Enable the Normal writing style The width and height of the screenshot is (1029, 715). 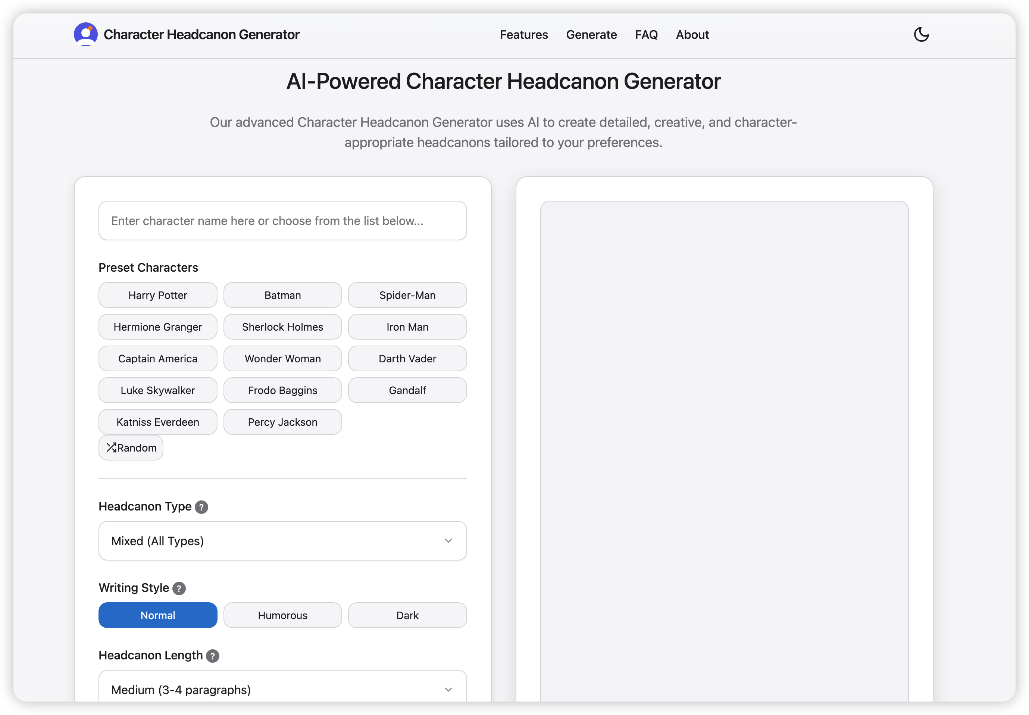pyautogui.click(x=157, y=615)
